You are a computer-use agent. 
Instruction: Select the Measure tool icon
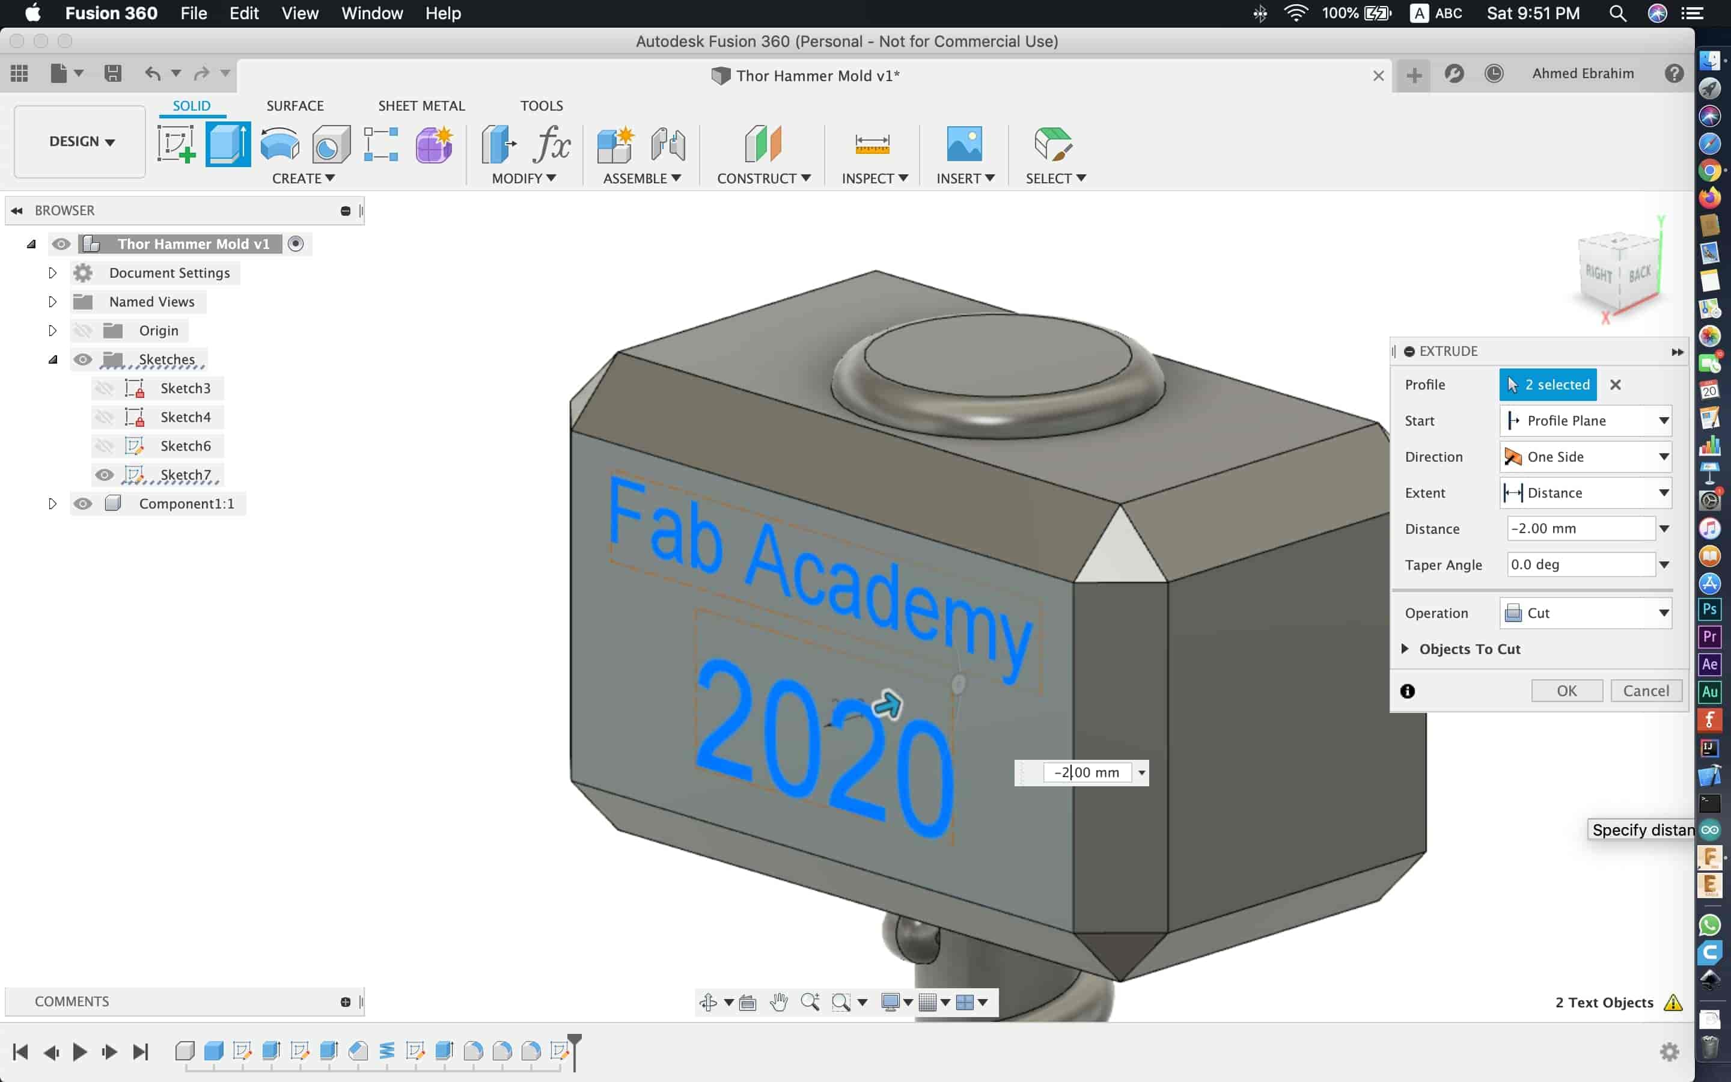click(x=873, y=144)
